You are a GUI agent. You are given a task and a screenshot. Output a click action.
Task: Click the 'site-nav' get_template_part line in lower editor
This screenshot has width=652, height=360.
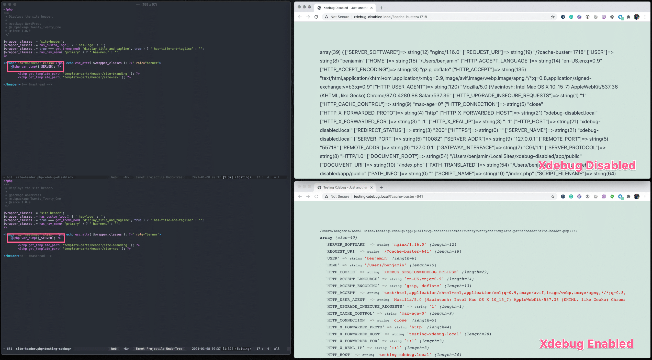tap(74, 249)
